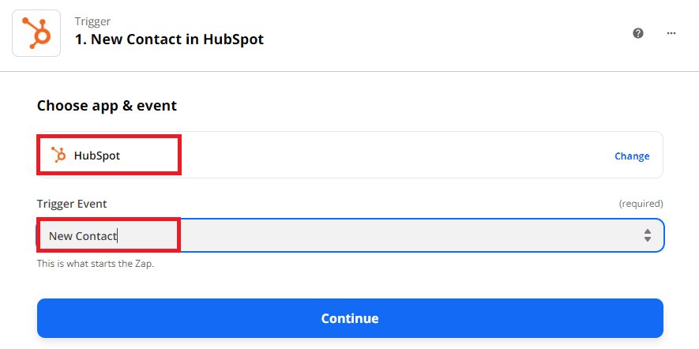
Task: Click the hint This is what starts the Zap
Action: click(x=95, y=263)
